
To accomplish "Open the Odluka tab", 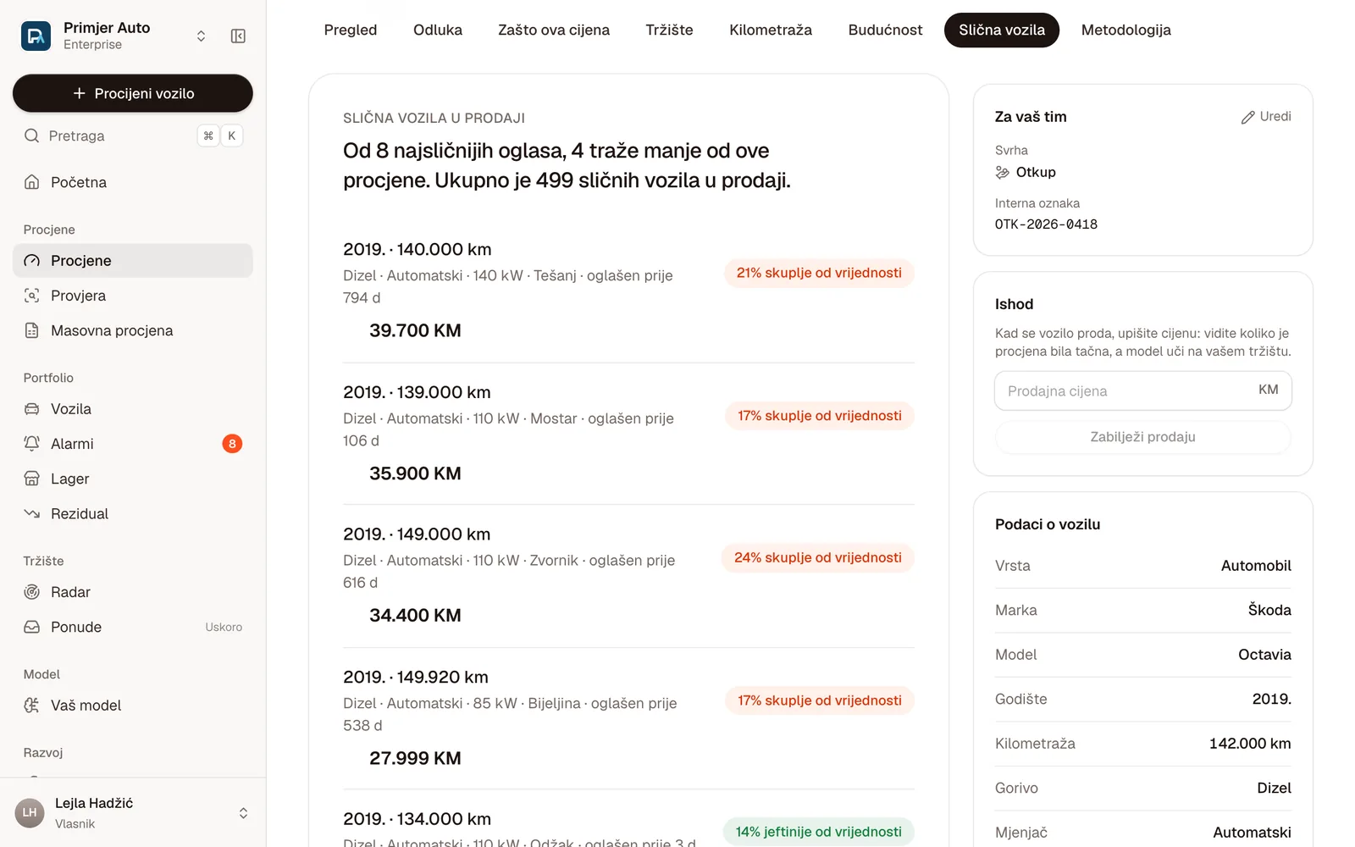I will coord(438,30).
